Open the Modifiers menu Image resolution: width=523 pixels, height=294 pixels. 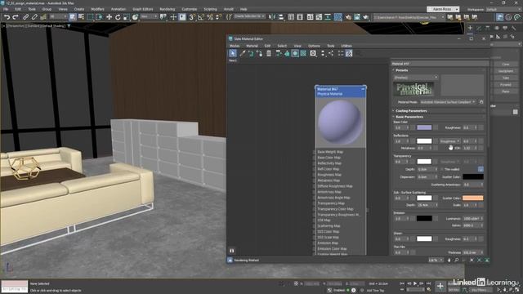(x=97, y=9)
